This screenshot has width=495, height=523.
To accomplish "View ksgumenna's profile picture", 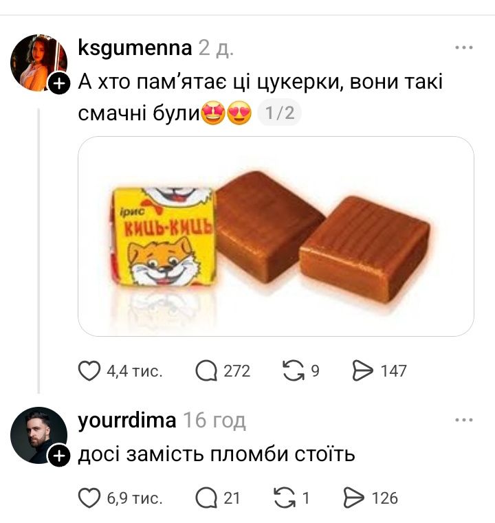I will pos(39,63).
